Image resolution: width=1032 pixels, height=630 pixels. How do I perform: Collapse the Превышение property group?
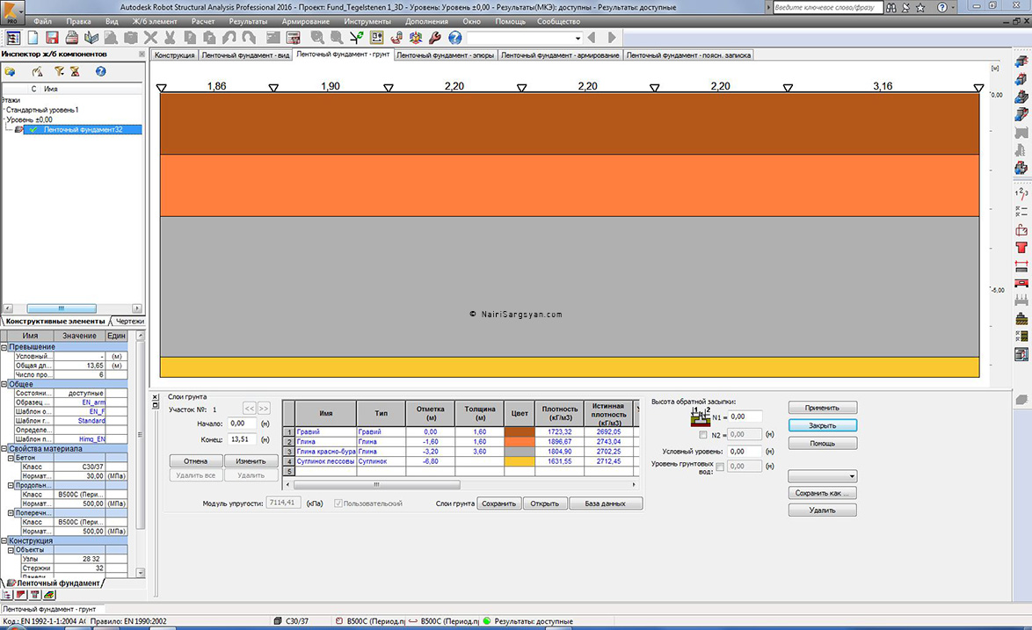click(4, 346)
